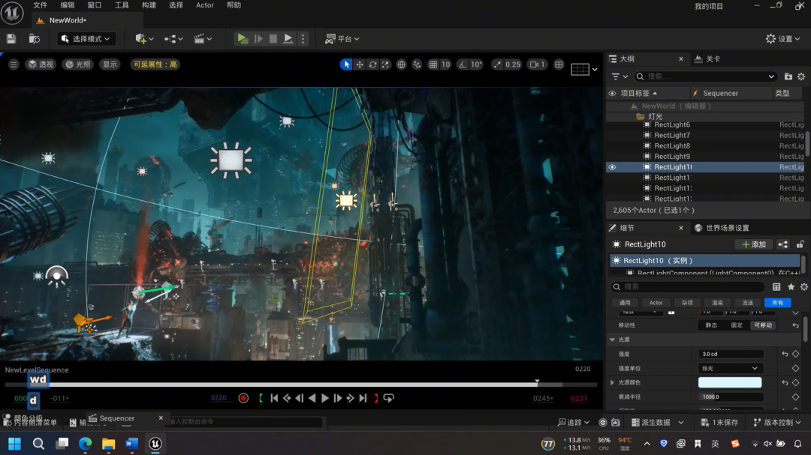Click the 添加 add component button
811x455 pixels.
pos(754,244)
